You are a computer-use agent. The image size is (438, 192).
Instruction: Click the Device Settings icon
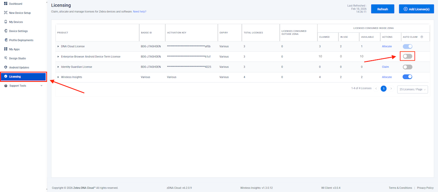(6, 31)
